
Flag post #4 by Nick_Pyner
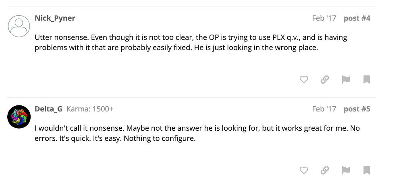(346, 80)
